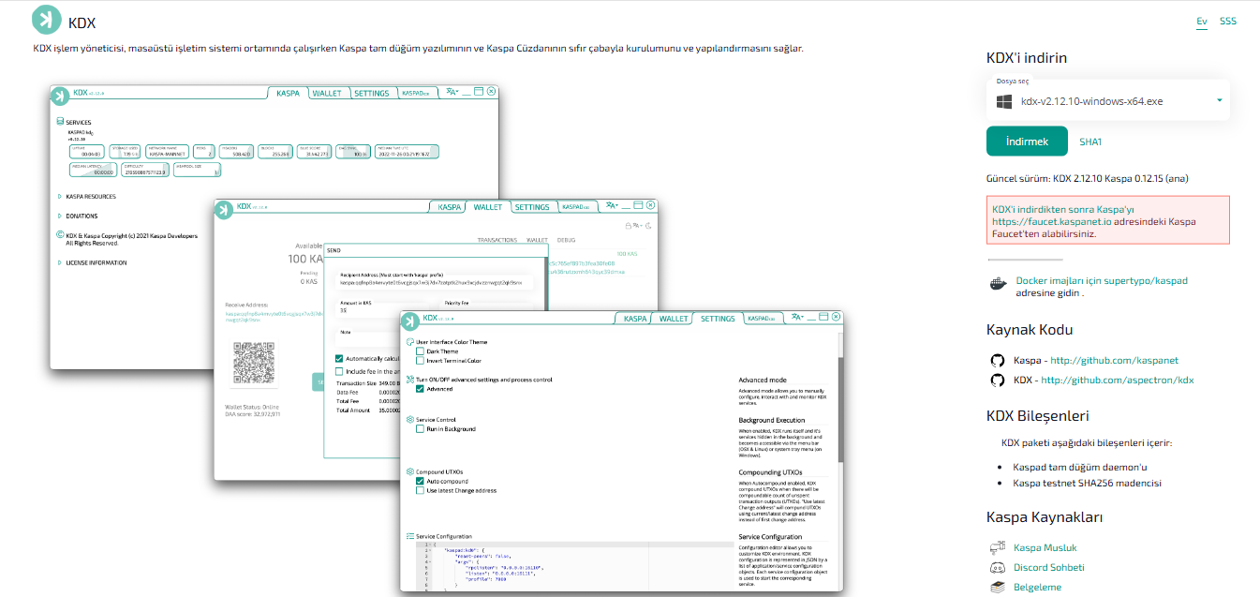Click the copyright icon in the Kaspa window
1260x597 pixels.
pos(61,236)
